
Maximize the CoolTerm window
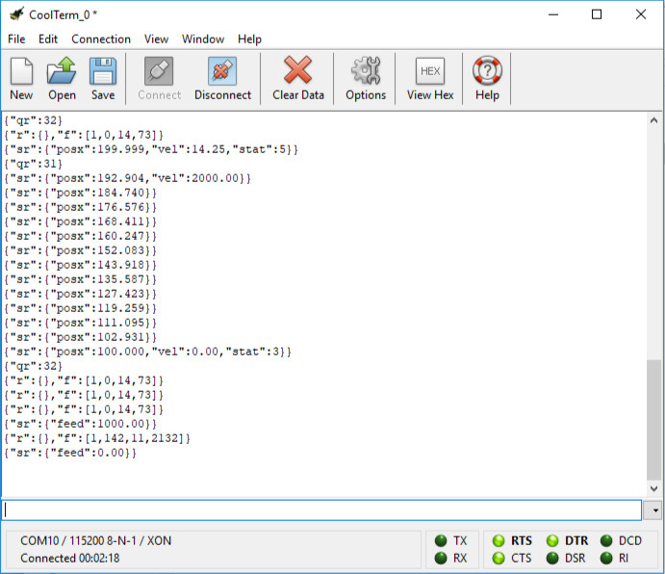597,14
